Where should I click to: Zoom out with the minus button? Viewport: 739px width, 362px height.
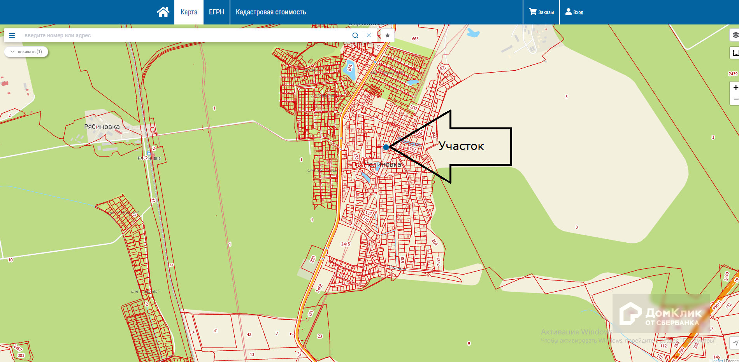pos(735,99)
